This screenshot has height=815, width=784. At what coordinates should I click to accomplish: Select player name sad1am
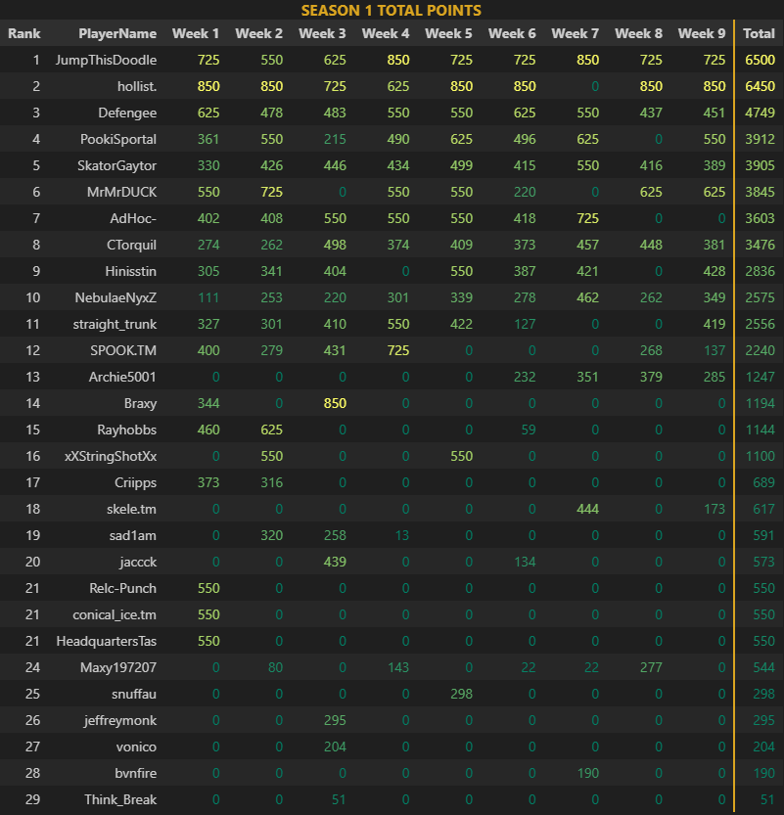(x=133, y=535)
